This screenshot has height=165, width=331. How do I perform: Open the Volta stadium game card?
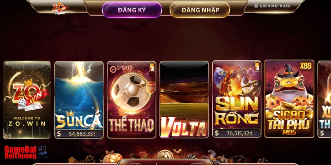184,99
